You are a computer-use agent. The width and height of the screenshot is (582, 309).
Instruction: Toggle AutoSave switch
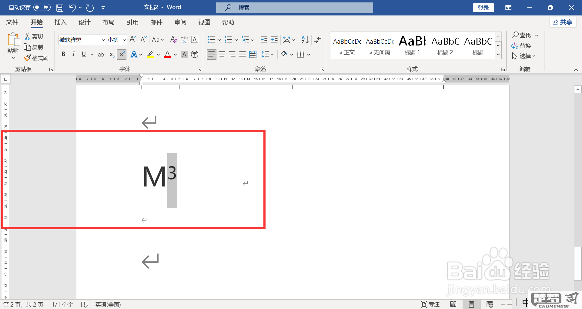pyautogui.click(x=42, y=7)
